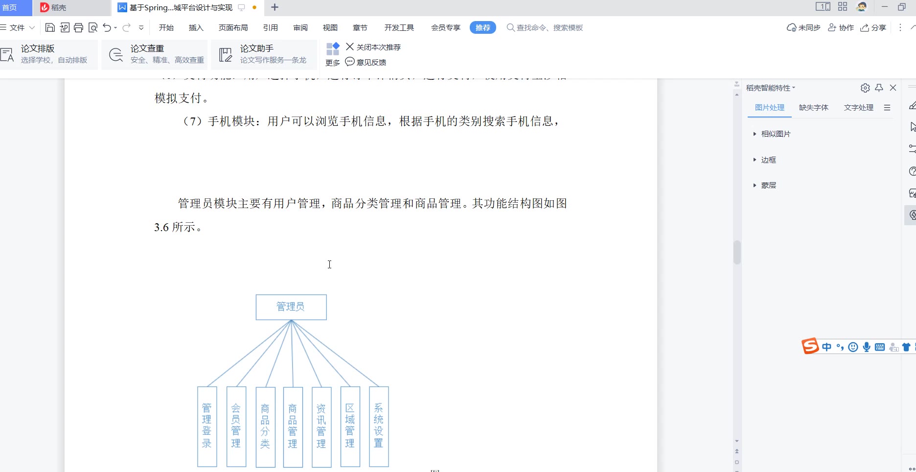This screenshot has width=916, height=472.
Task: Click 关闭本次推荐 to dismiss recommendations
Action: (373, 47)
